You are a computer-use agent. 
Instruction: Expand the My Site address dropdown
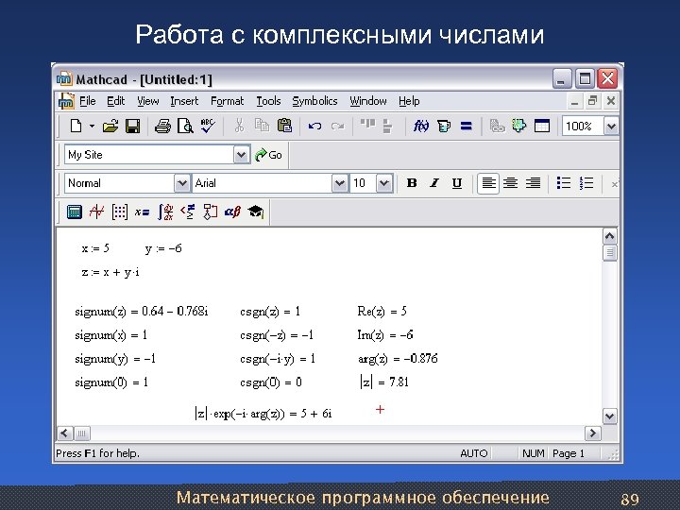coord(241,154)
